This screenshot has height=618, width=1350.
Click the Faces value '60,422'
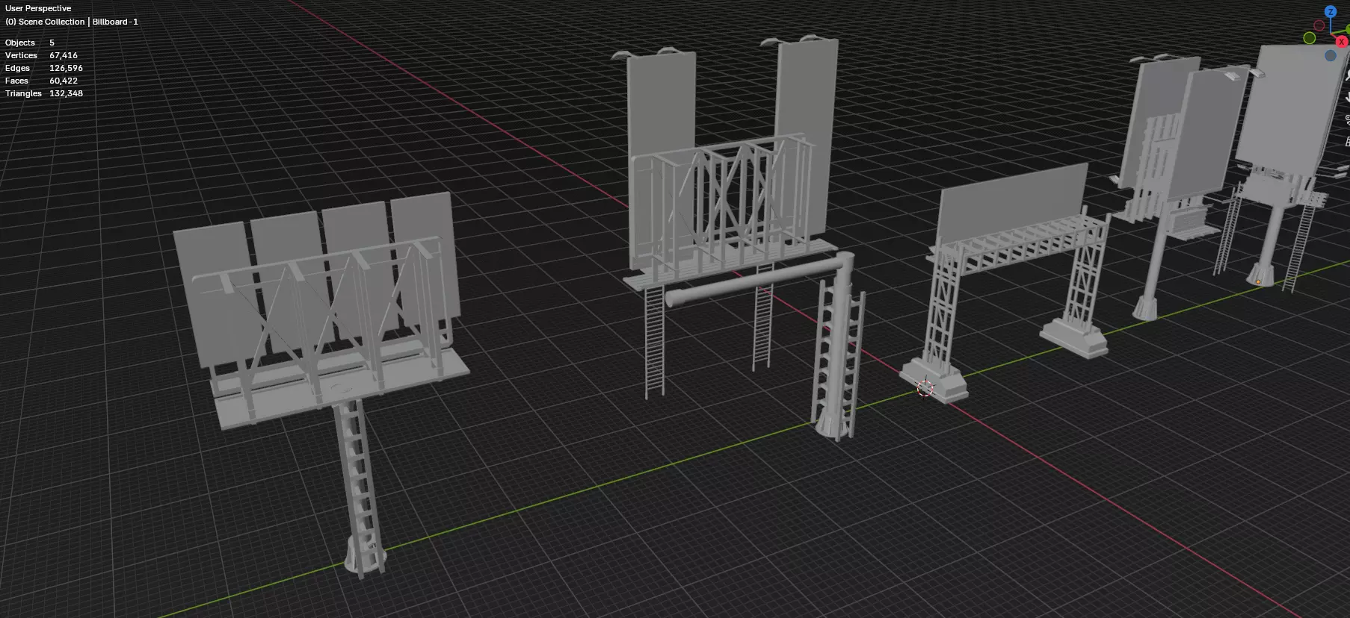pos(64,81)
